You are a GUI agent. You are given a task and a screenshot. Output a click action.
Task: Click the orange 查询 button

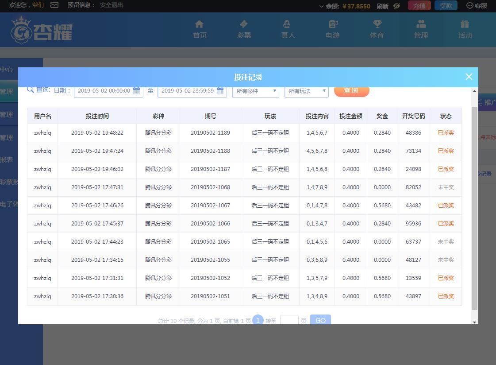tap(351, 91)
